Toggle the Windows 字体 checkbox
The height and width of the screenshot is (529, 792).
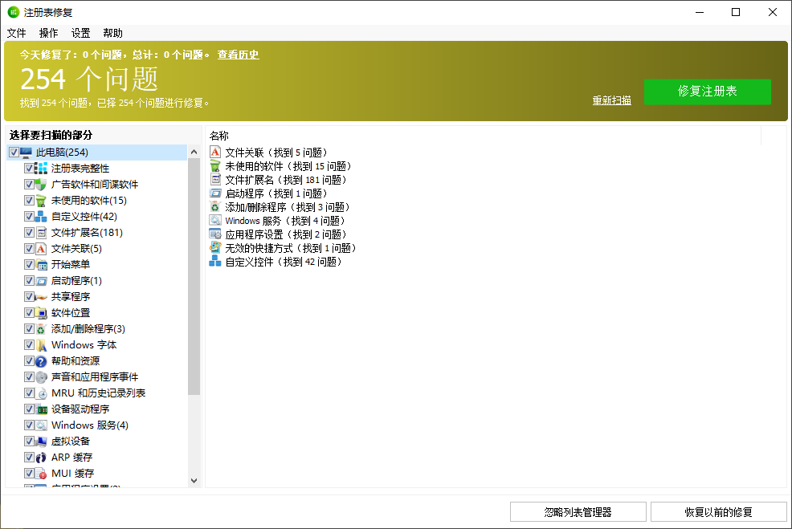30,344
